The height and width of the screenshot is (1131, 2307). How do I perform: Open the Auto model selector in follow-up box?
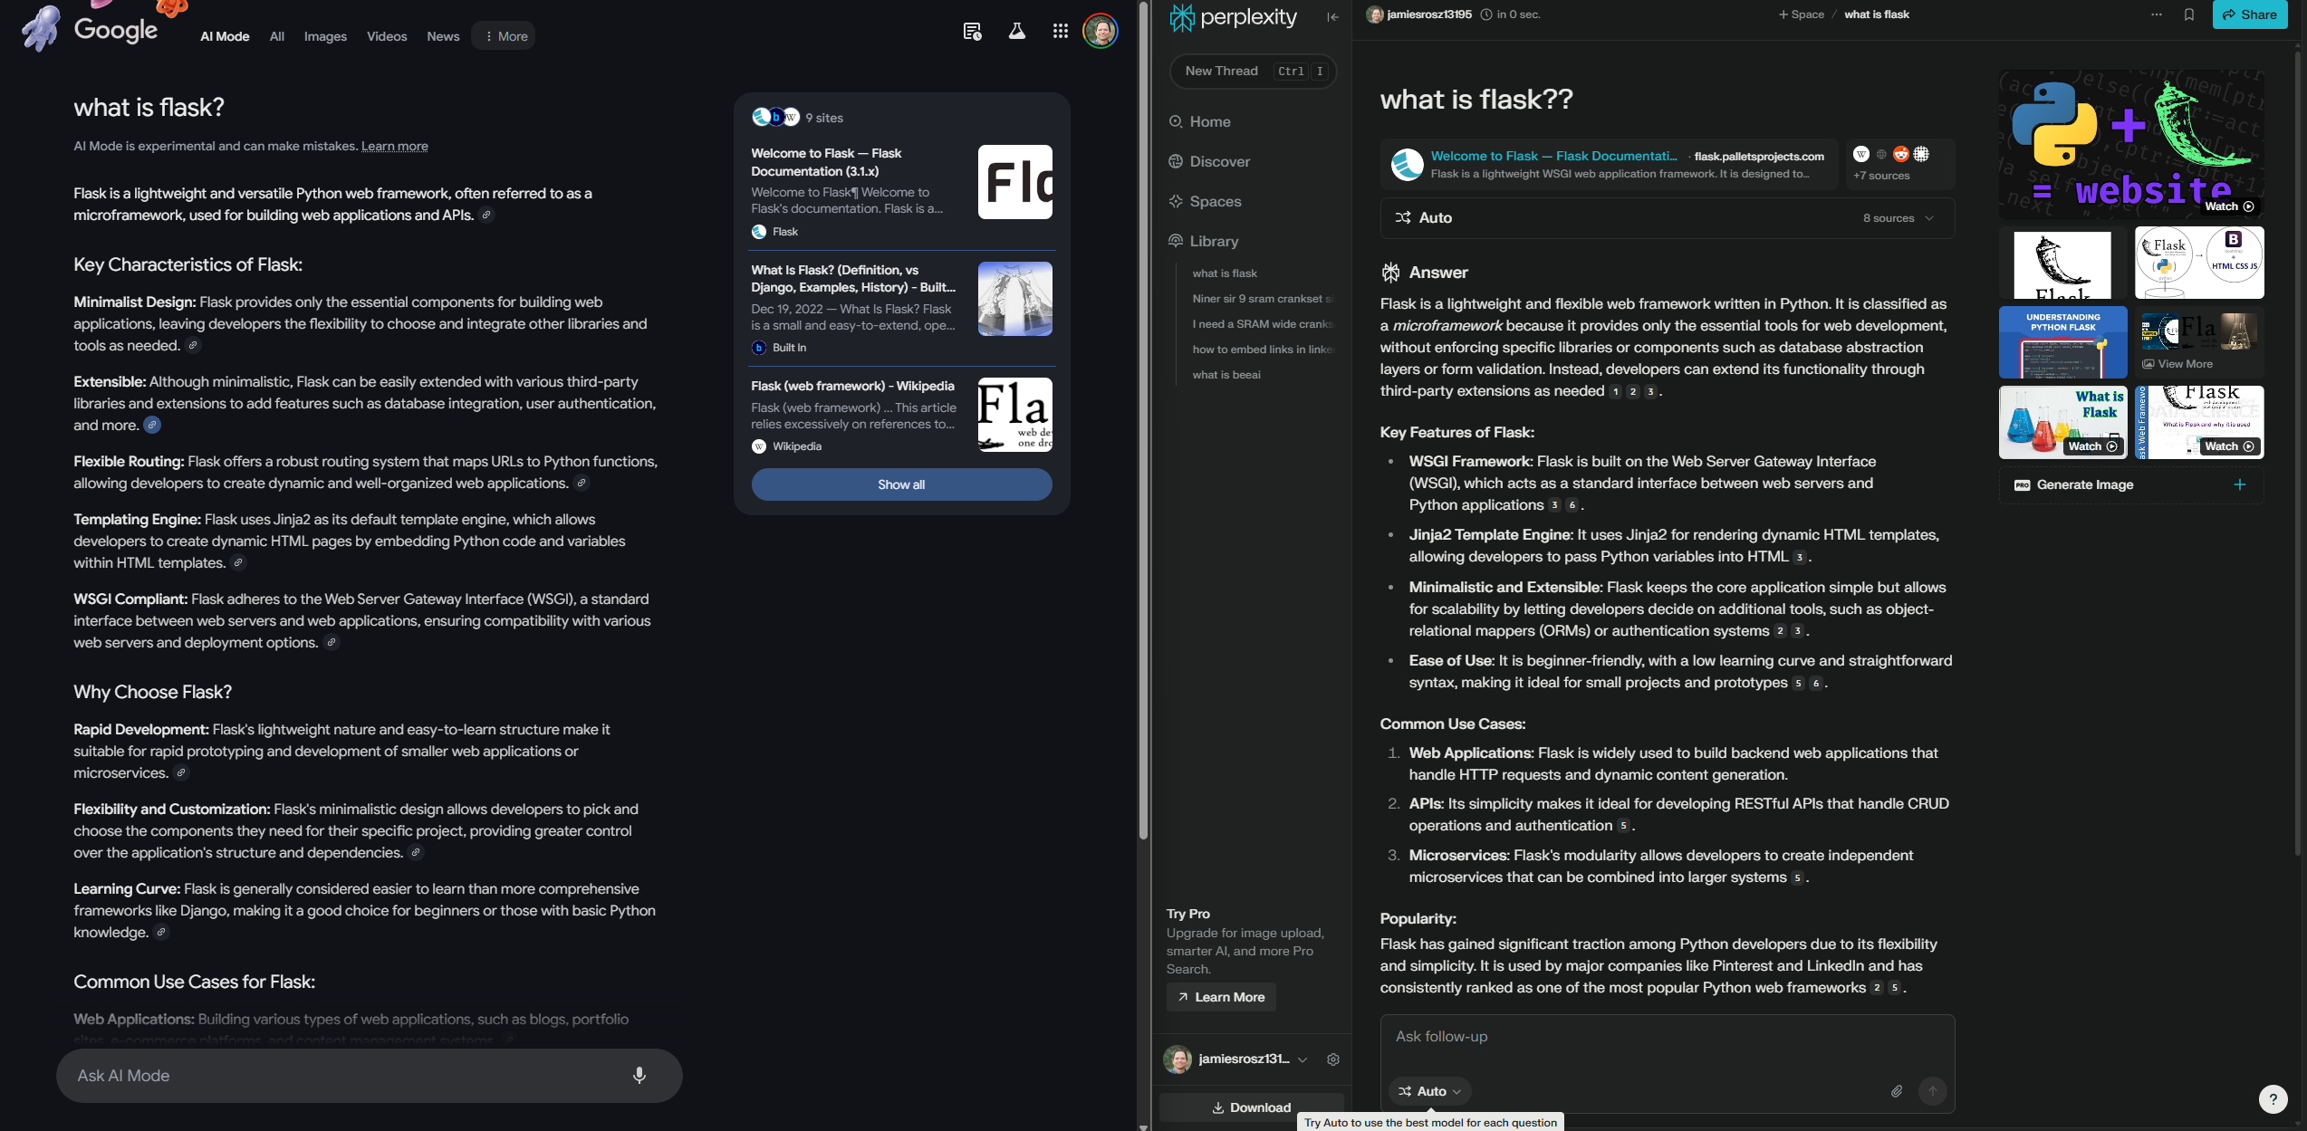[1429, 1091]
